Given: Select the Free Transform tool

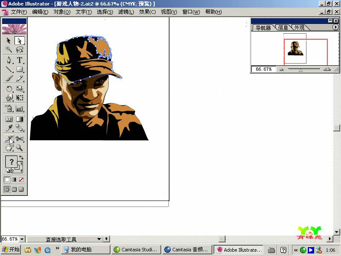Looking at the screenshot, I should tap(20, 98).
